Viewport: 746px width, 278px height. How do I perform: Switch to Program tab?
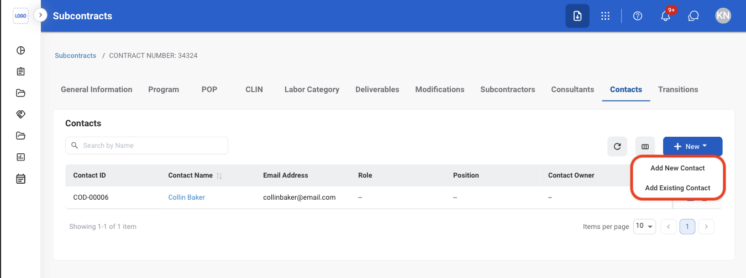tap(164, 89)
